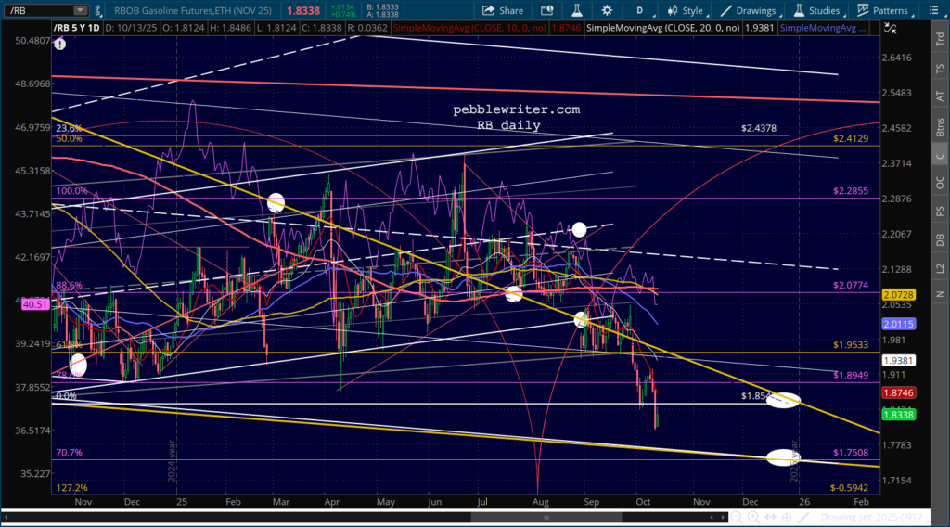Open the DB sidebar panel
Image resolution: width=950 pixels, height=527 pixels.
940,240
